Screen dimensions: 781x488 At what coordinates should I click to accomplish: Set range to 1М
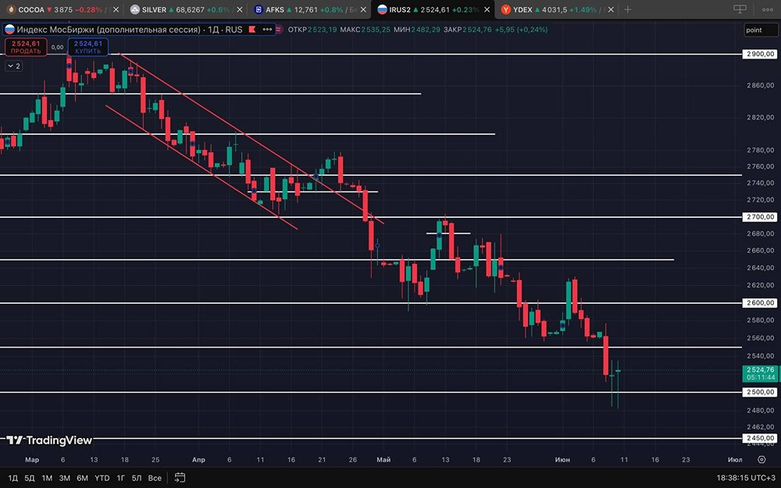[47, 478]
